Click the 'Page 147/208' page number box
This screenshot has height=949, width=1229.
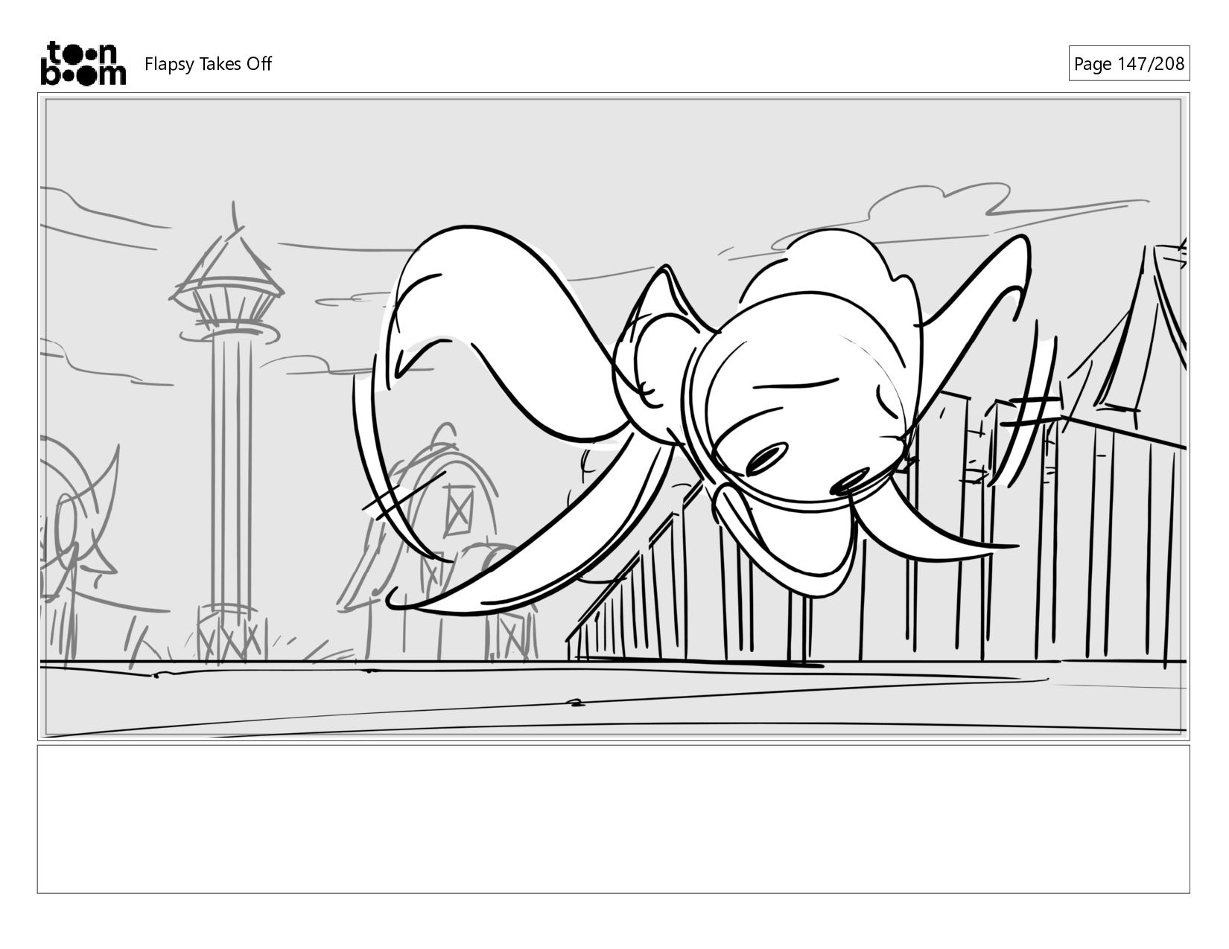click(x=1128, y=63)
